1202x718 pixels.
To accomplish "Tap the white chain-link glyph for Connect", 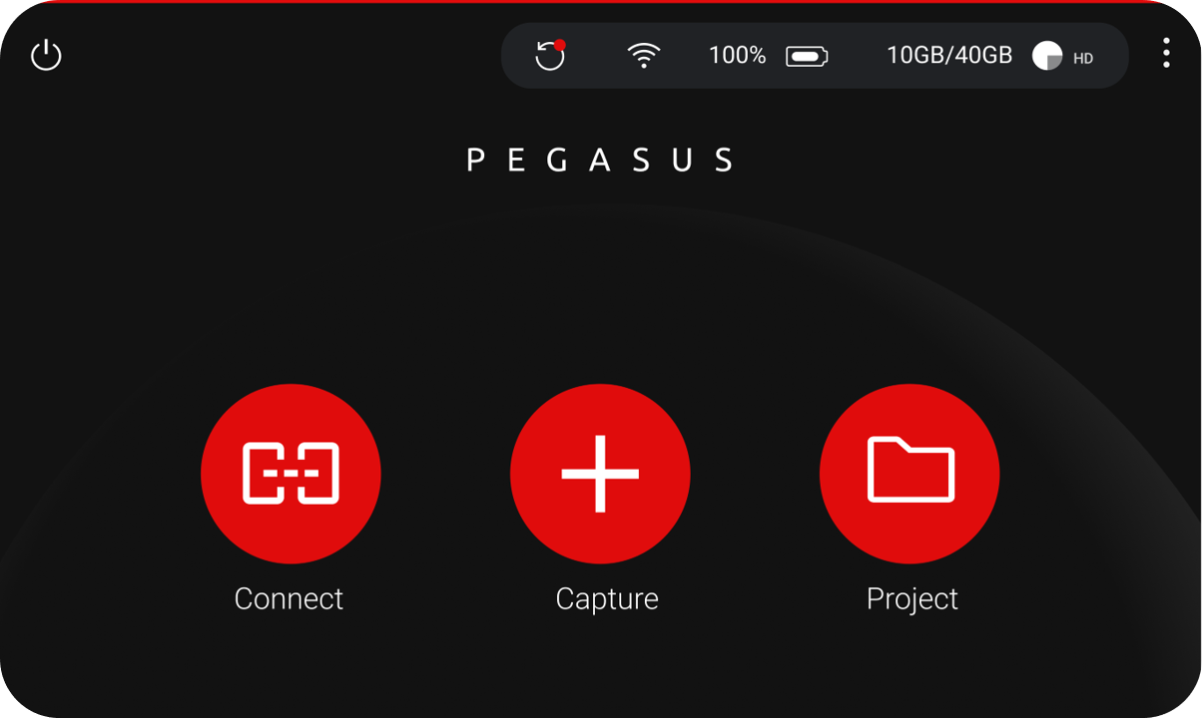I will 291,473.
